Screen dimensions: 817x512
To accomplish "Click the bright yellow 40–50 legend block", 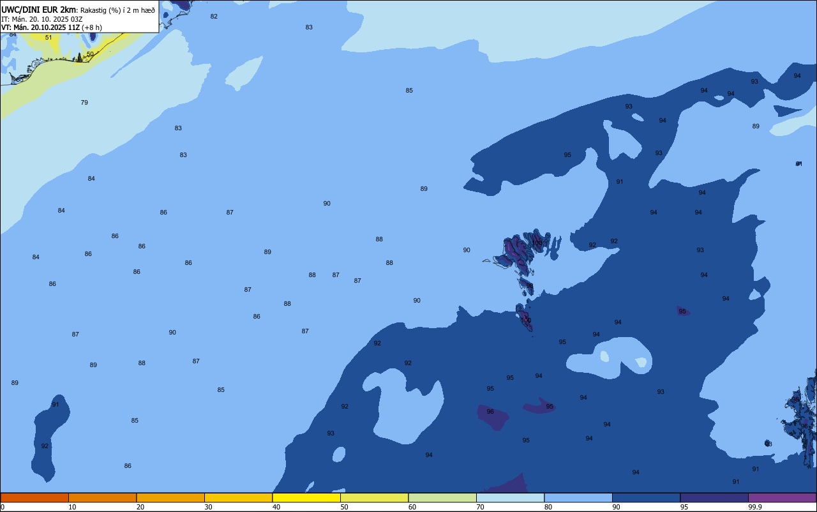I will (306, 497).
